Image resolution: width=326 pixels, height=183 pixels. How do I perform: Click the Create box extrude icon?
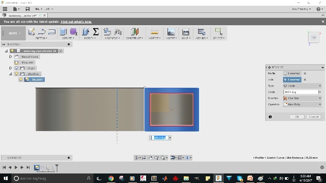click(63, 32)
